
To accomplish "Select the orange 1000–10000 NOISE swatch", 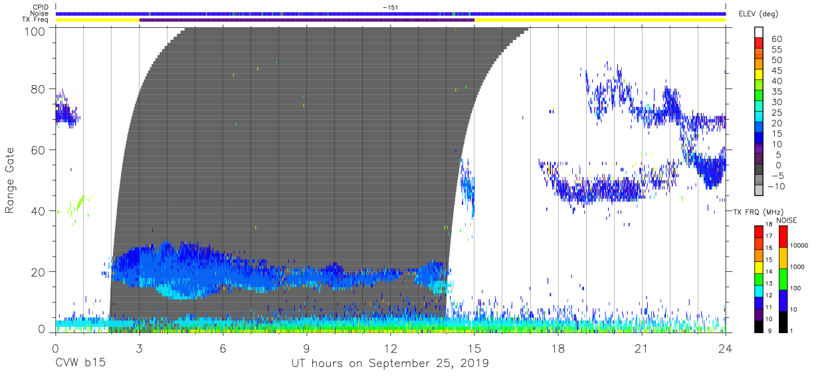I will tap(782, 258).
